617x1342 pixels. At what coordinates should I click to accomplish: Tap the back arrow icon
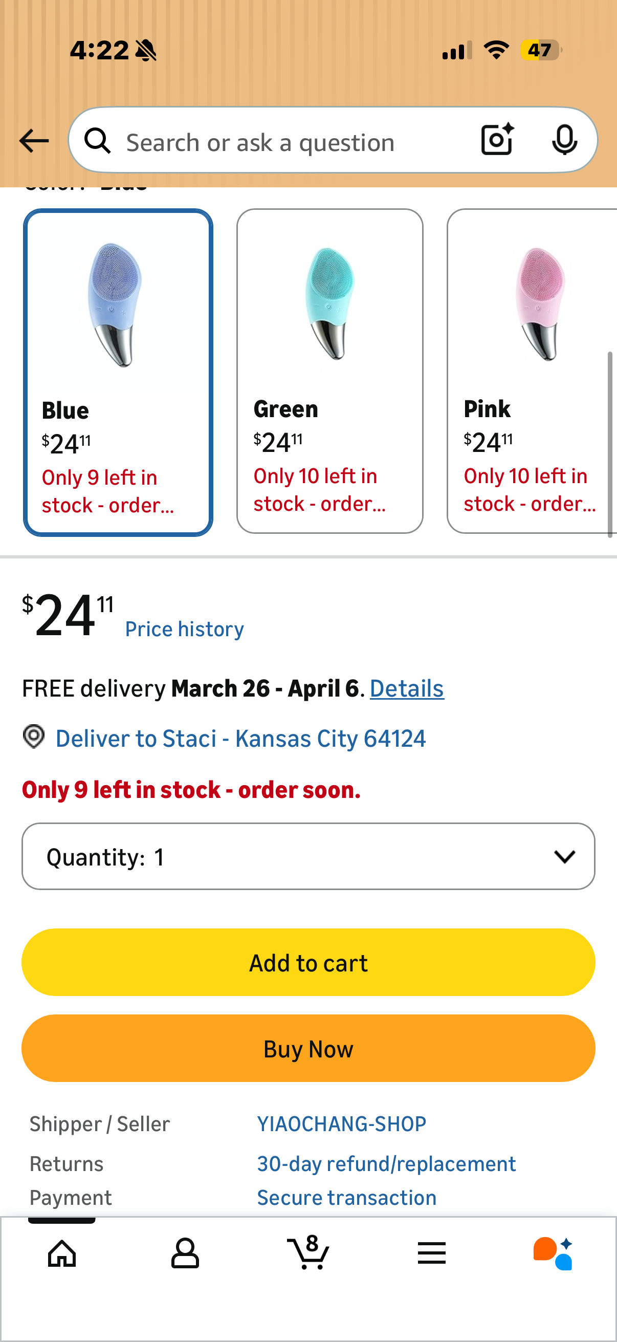[34, 141]
